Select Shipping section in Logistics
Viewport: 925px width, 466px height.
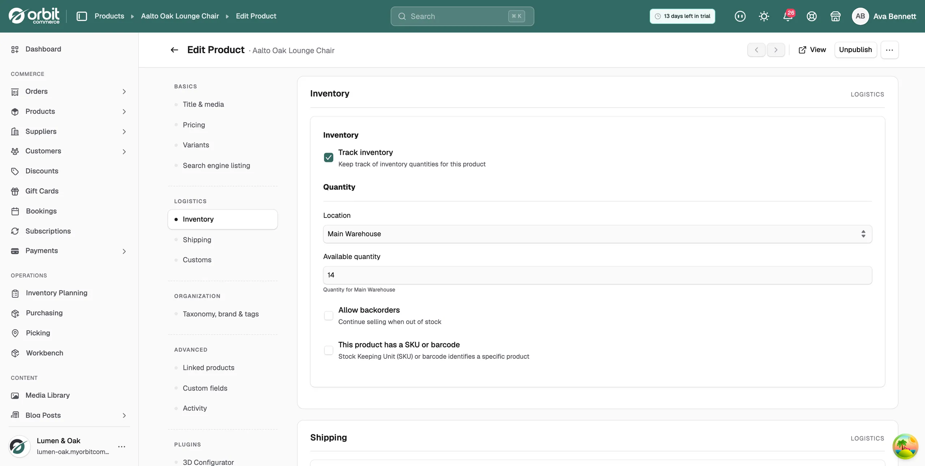click(x=223, y=240)
